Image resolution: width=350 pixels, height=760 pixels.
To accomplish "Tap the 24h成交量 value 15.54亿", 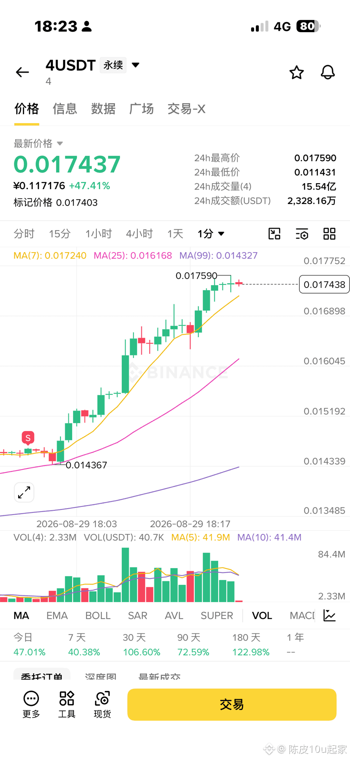I will pyautogui.click(x=319, y=187).
